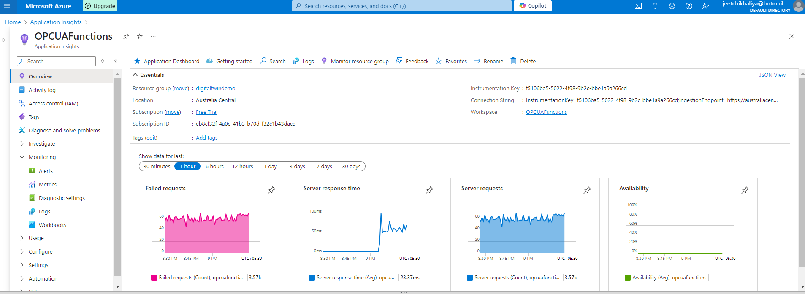Pin OPCUAFunctions to dashboard
This screenshot has width=805, height=294.
pos(126,36)
